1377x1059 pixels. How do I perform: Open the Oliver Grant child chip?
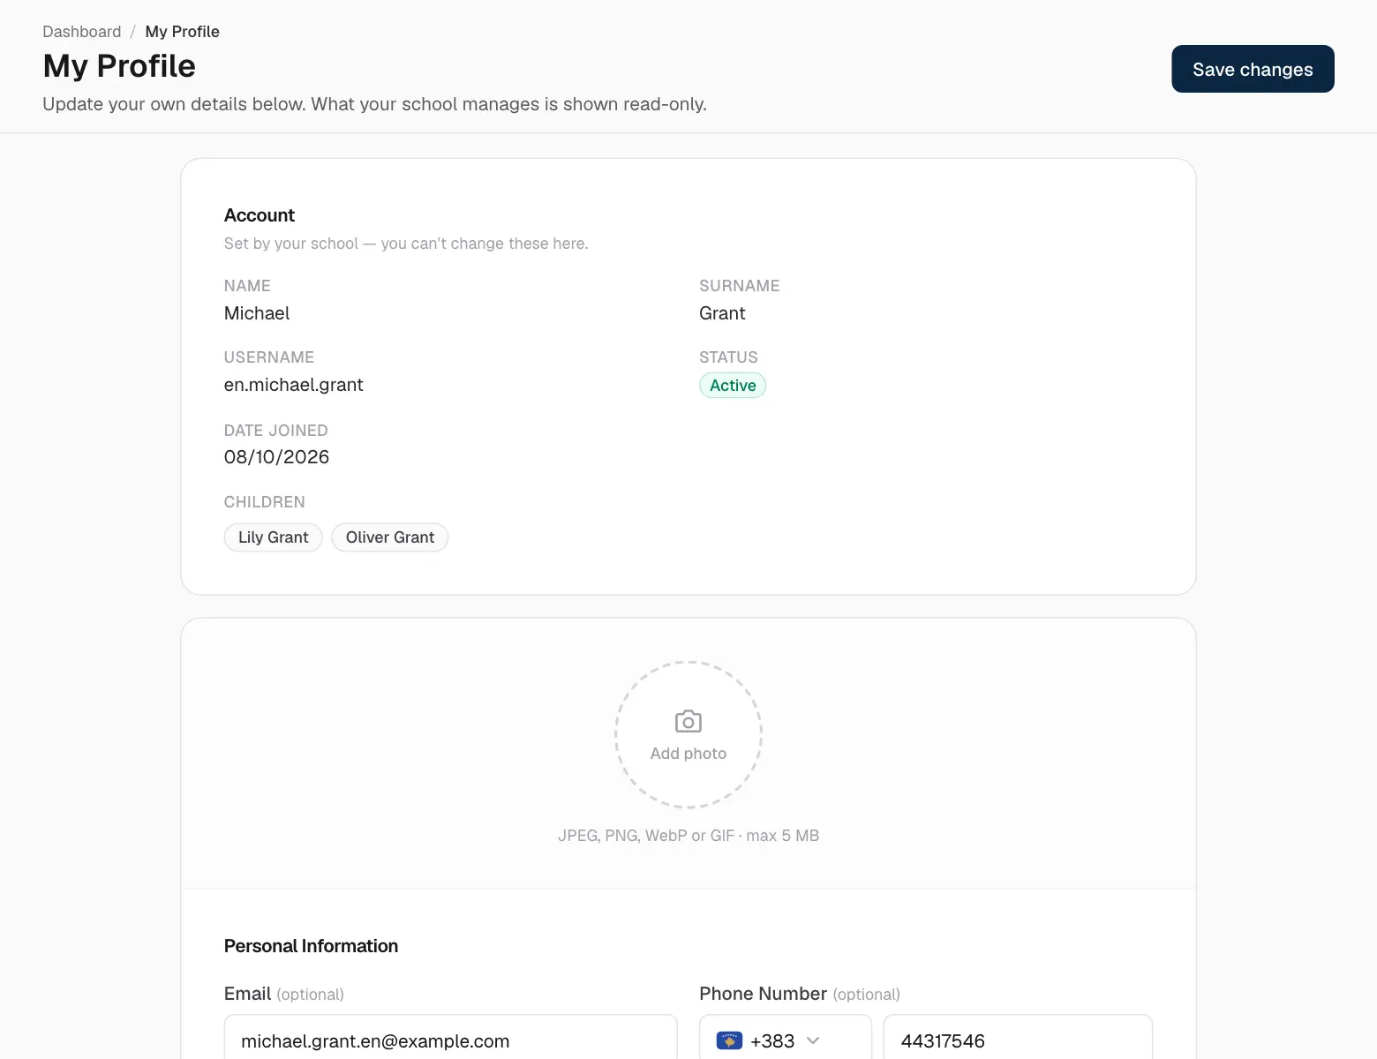pyautogui.click(x=390, y=537)
